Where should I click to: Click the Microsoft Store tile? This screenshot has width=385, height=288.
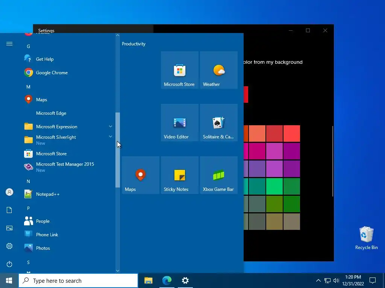point(179,70)
